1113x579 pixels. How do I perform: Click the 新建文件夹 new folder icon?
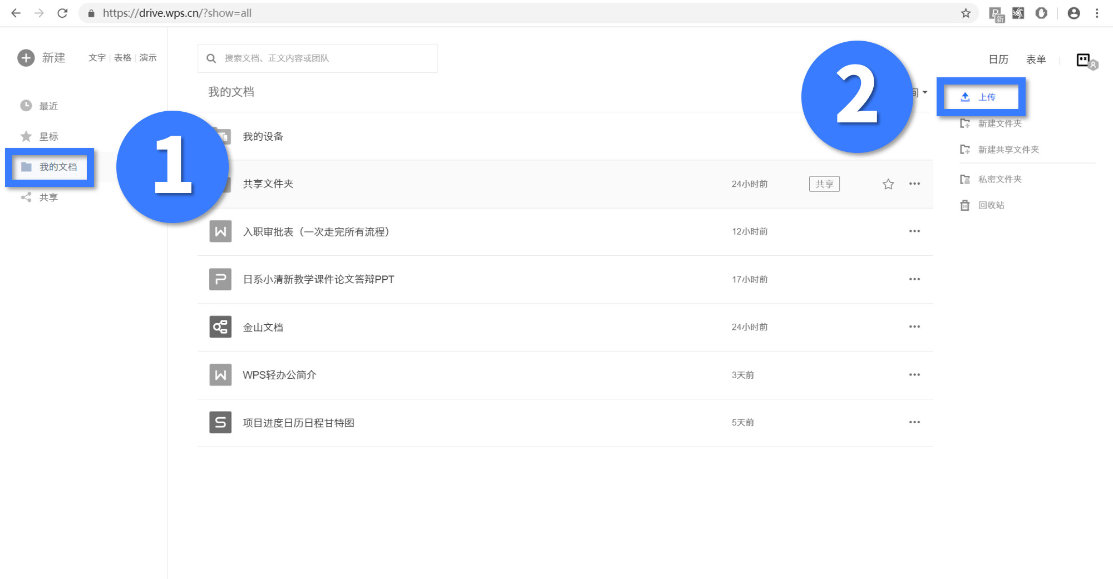[x=965, y=123]
